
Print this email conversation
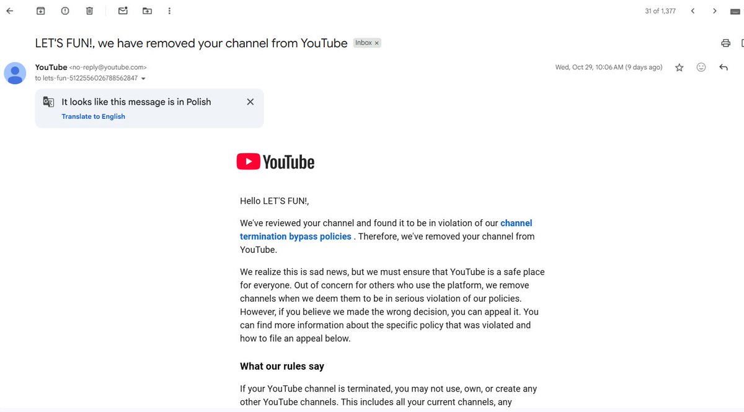[x=725, y=43]
